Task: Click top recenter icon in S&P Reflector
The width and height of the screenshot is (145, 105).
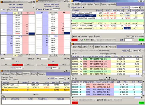Action: 20,13
